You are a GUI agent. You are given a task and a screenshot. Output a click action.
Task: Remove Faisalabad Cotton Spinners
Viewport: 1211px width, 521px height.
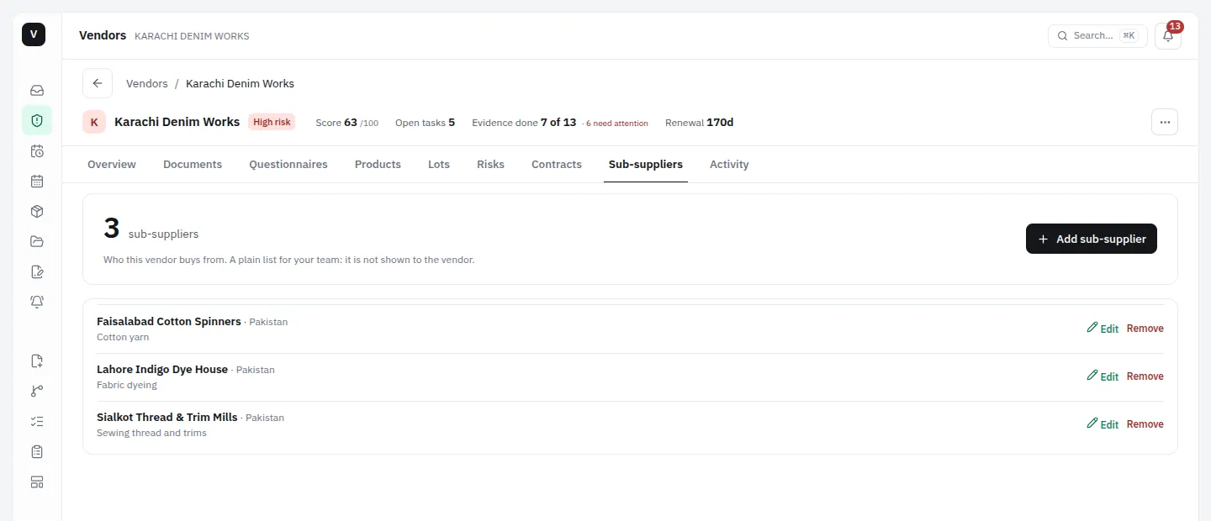pos(1145,329)
